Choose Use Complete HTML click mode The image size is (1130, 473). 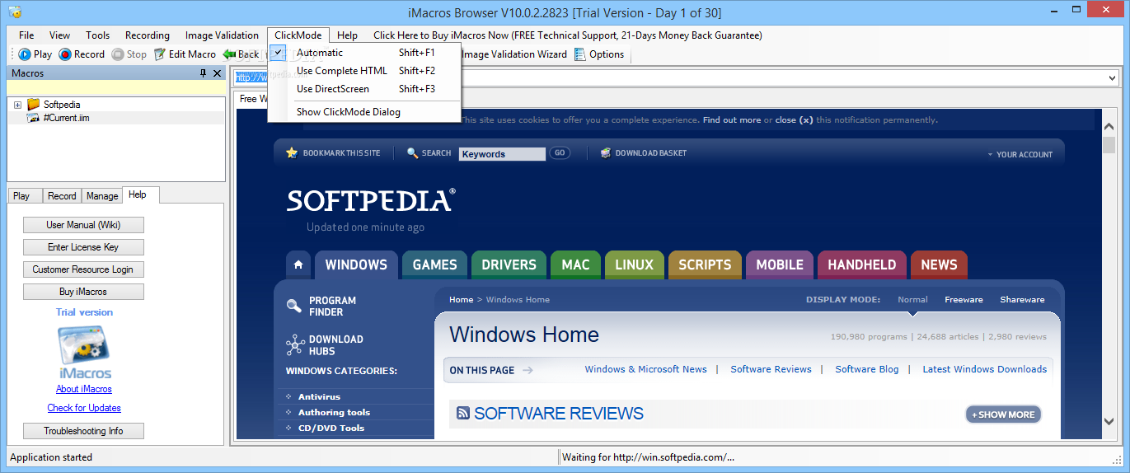pyautogui.click(x=363, y=71)
